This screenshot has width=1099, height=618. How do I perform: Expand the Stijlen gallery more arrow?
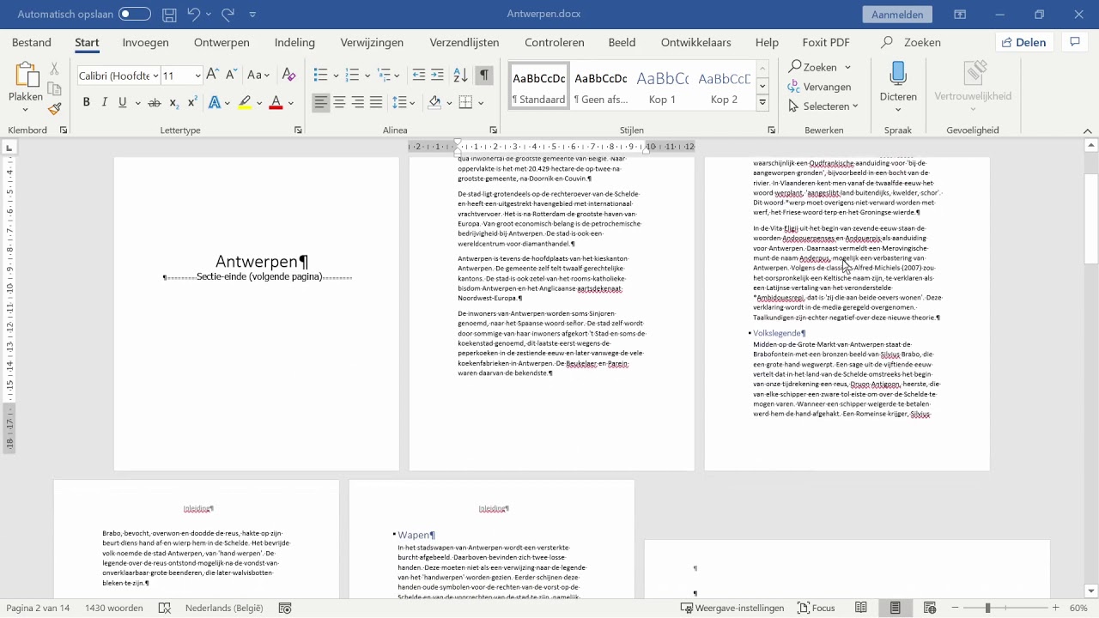(762, 103)
